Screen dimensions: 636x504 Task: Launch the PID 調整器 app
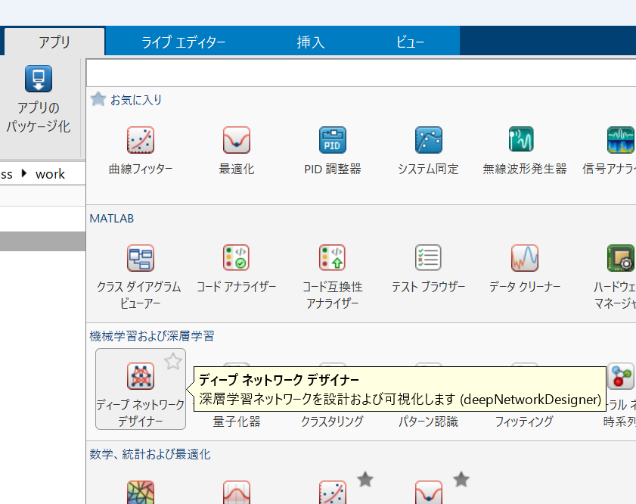[x=332, y=148]
